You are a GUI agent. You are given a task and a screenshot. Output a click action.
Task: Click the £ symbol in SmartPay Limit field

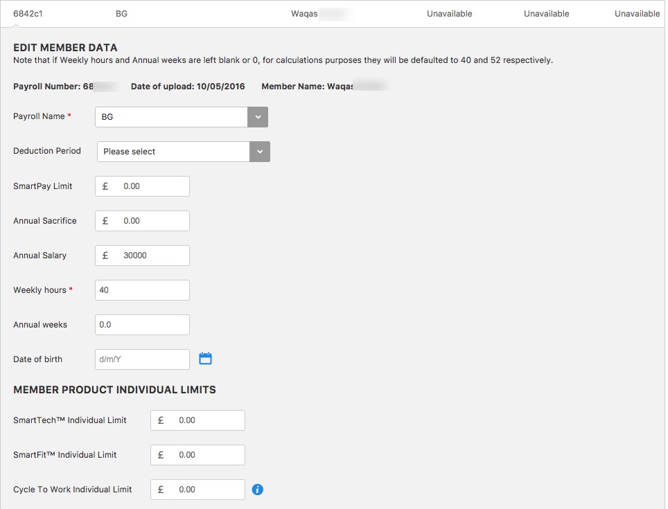tap(105, 186)
